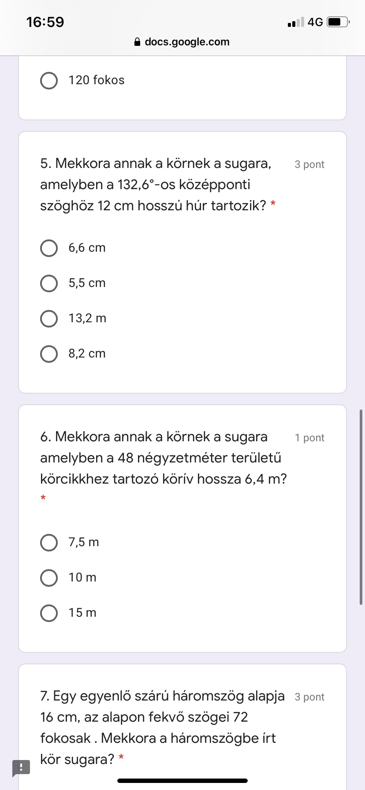Tap the report problem feedback icon
Image resolution: width=365 pixels, height=790 pixels.
pyautogui.click(x=21, y=768)
